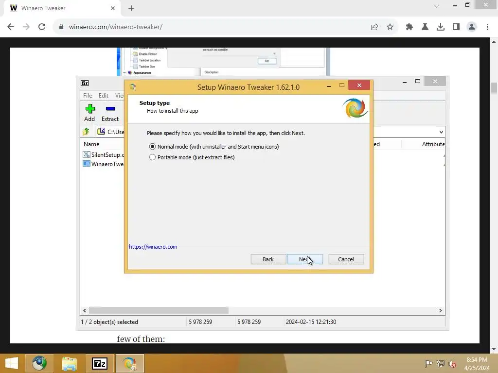
Task: Click the network tray icon
Action: 440,363
